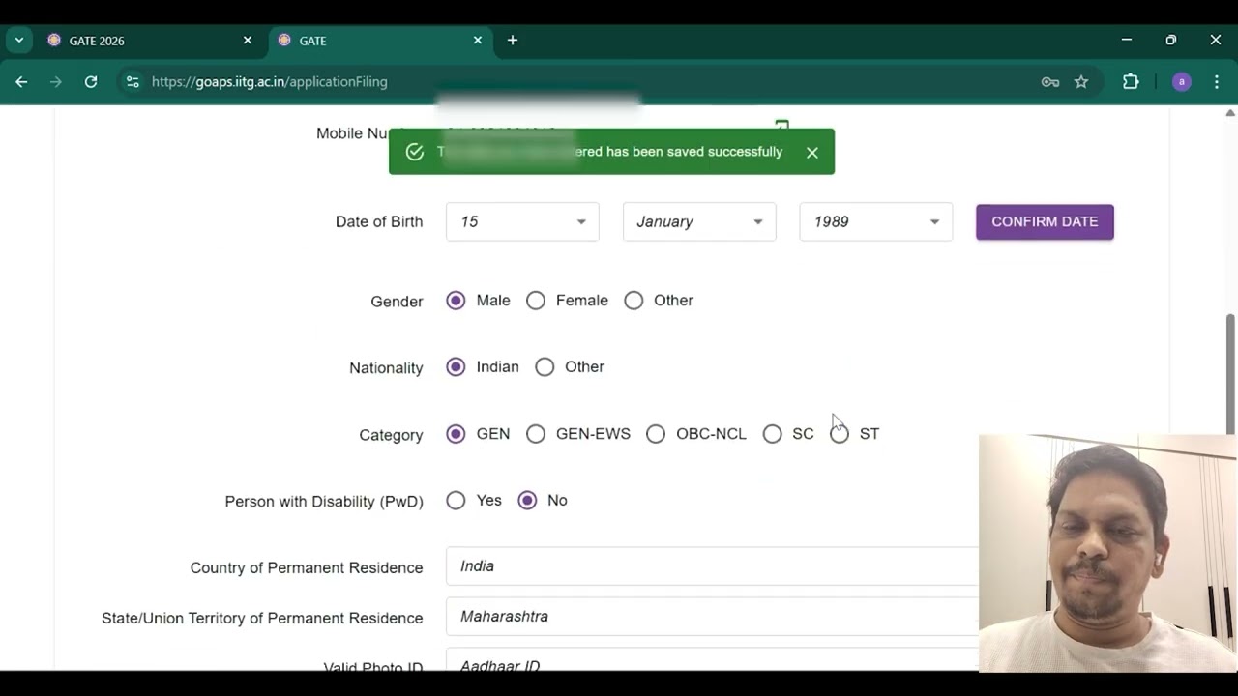Screen dimensions: 1238x696
Task: Click the green check icon in notification
Action: [x=415, y=152]
